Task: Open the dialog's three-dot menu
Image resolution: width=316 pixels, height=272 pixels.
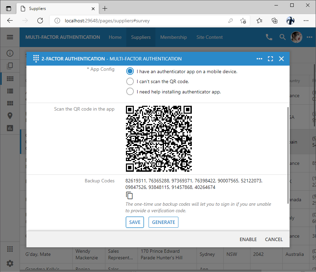Action: [x=259, y=59]
